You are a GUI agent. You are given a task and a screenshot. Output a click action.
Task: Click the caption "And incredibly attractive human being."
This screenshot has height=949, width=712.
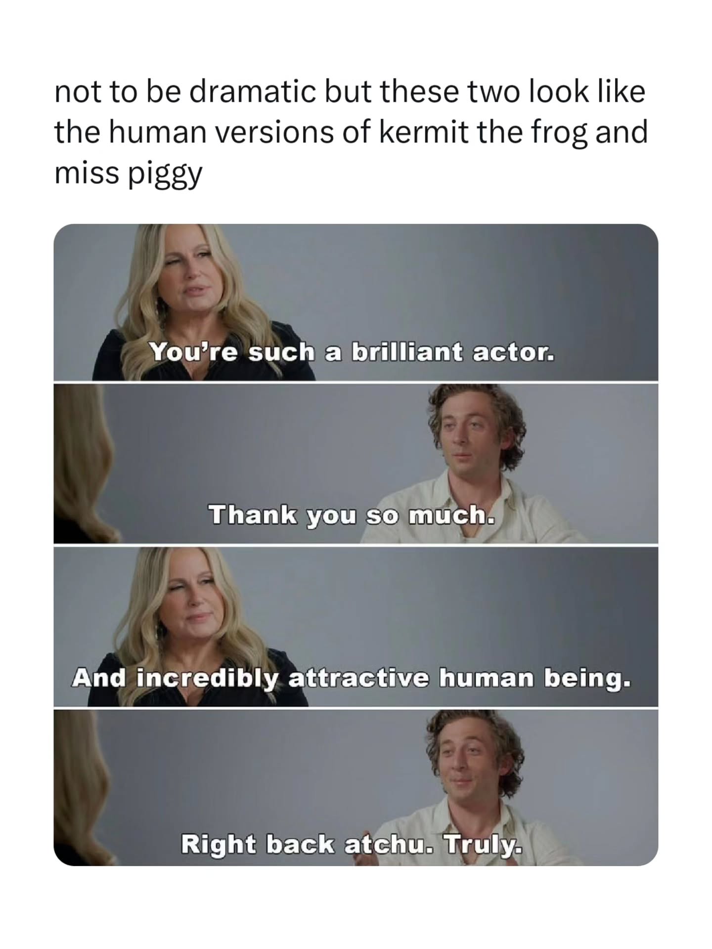[x=352, y=678]
